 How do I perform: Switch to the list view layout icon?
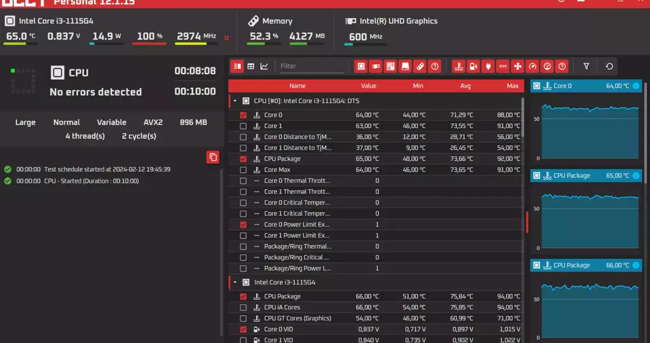point(237,66)
